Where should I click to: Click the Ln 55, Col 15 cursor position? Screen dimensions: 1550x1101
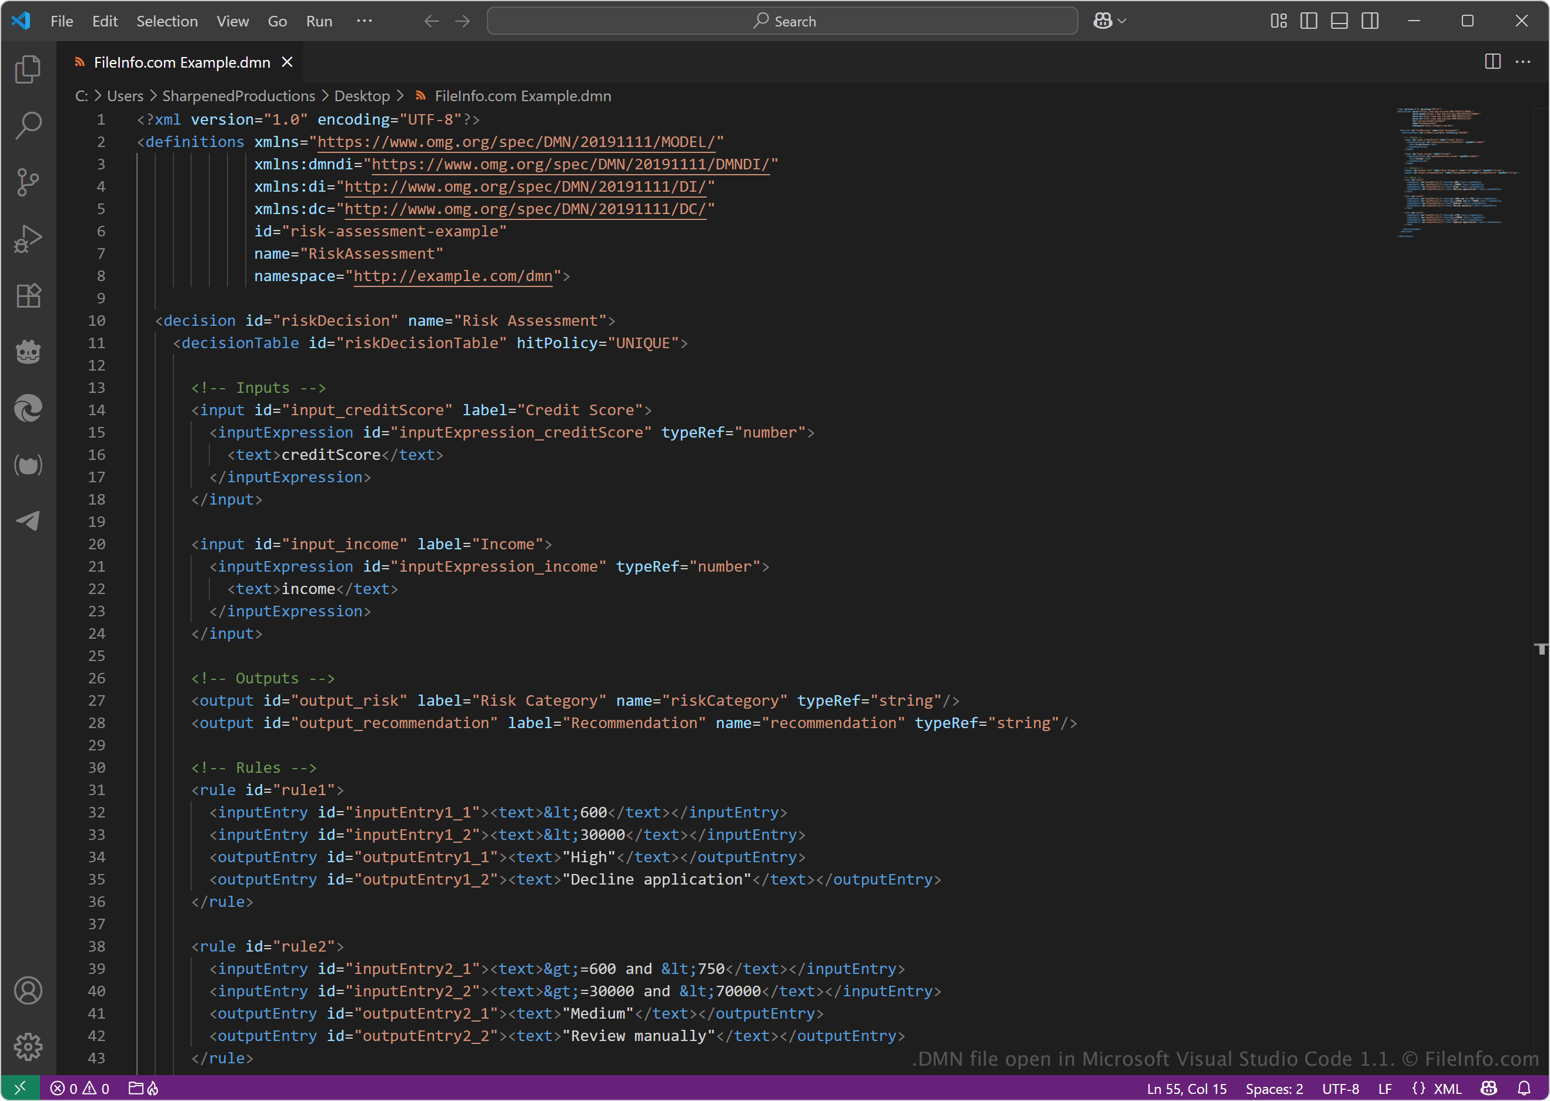click(x=1186, y=1088)
